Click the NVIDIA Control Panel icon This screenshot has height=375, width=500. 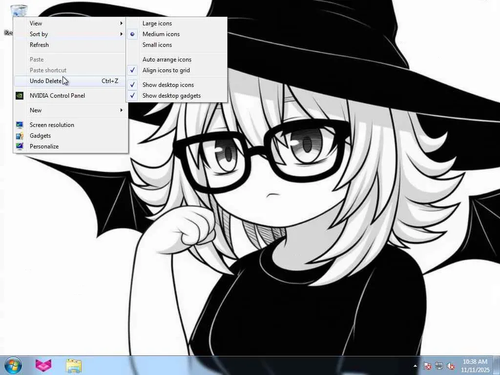(x=20, y=96)
